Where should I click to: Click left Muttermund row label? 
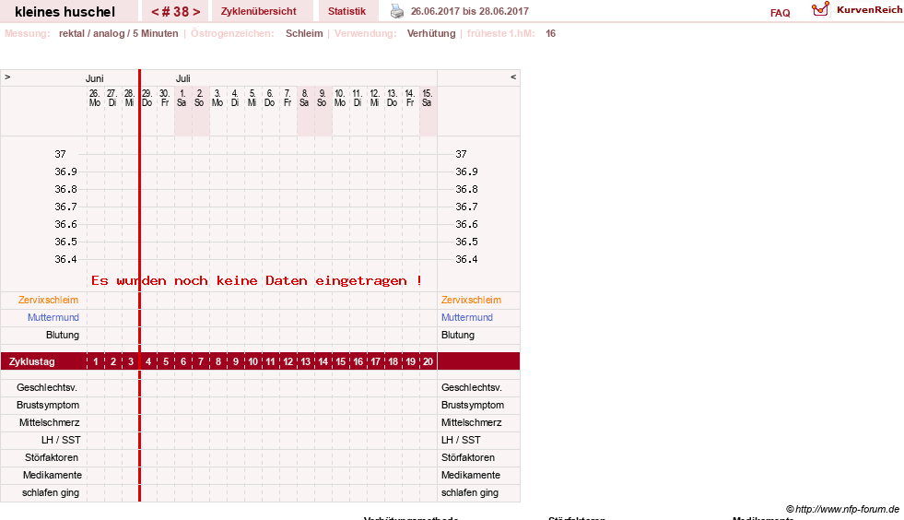point(53,317)
